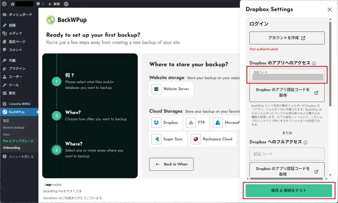
Task: Go to Restore backup submenu item
Action: pyautogui.click(x=14, y=127)
